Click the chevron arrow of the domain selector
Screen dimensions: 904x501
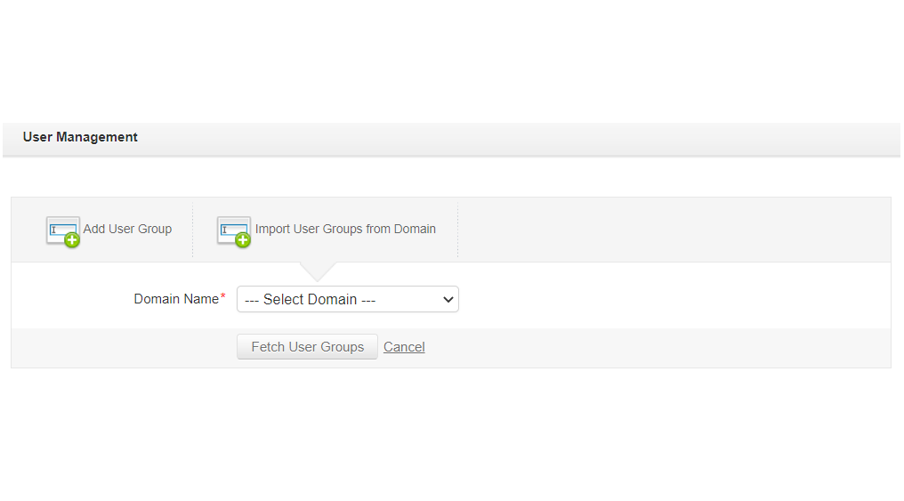[448, 300]
